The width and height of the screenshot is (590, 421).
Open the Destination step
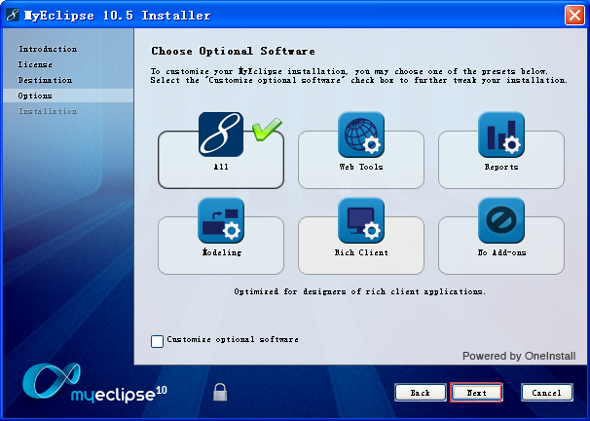45,80
